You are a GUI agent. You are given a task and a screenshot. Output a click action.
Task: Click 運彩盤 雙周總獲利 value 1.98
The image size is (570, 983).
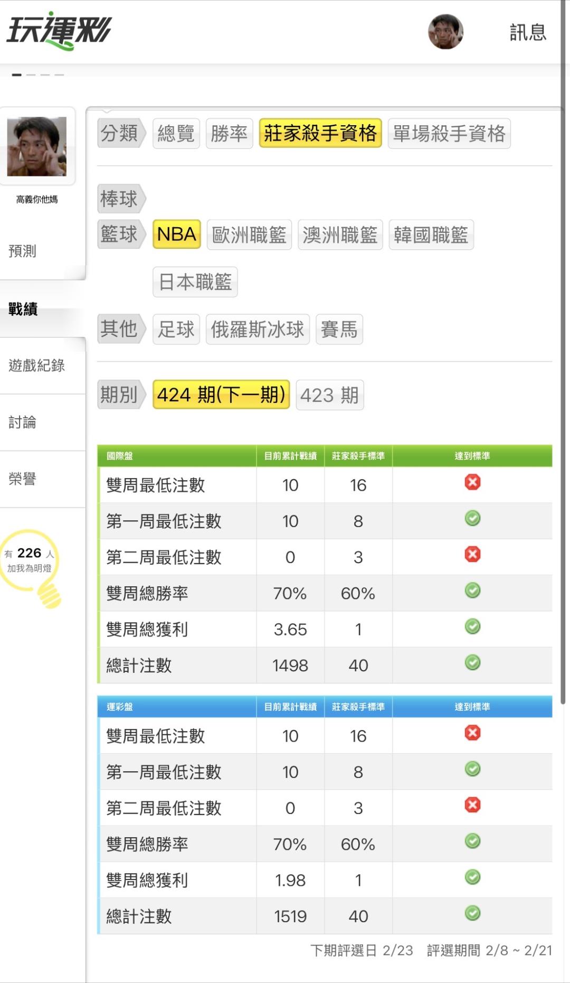tap(290, 881)
